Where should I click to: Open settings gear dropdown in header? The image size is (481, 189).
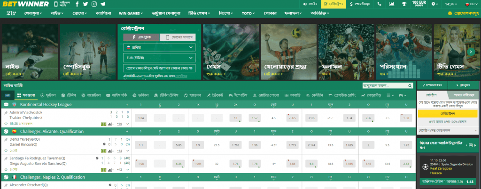[x=434, y=4]
